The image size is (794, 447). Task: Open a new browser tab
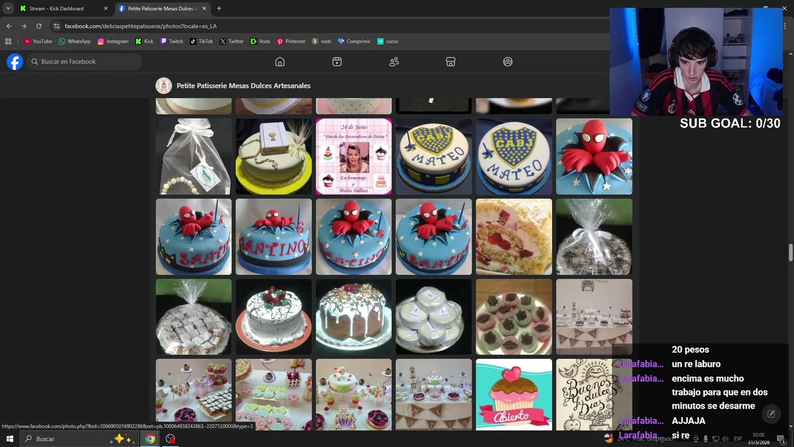point(219,9)
